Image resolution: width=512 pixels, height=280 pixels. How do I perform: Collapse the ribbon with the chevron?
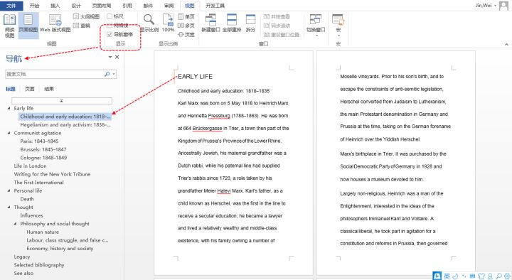click(506, 44)
